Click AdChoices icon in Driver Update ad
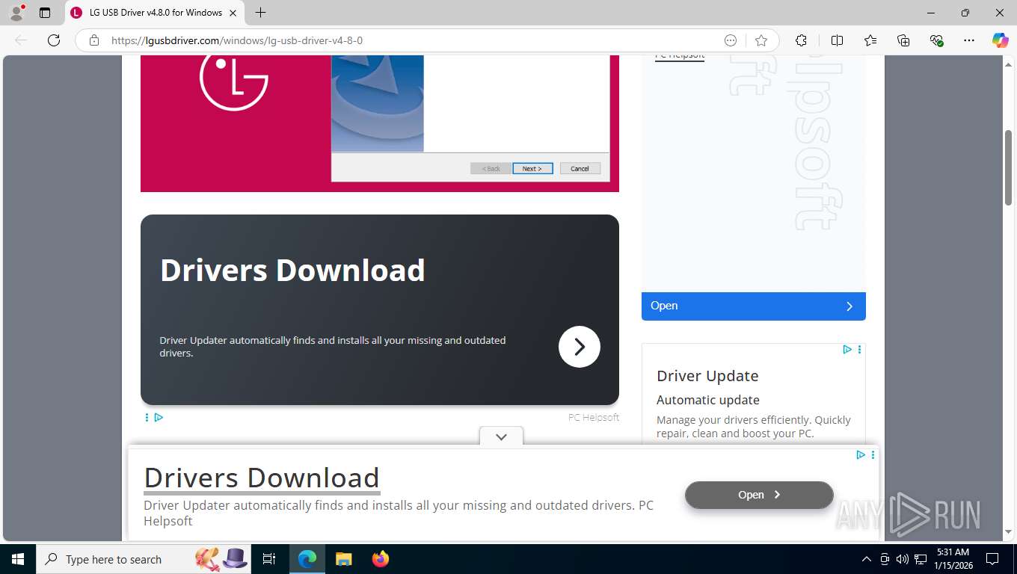 (847, 349)
